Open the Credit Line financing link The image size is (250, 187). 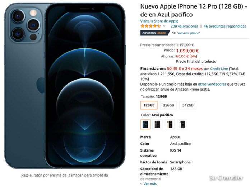pyautogui.click(x=219, y=69)
